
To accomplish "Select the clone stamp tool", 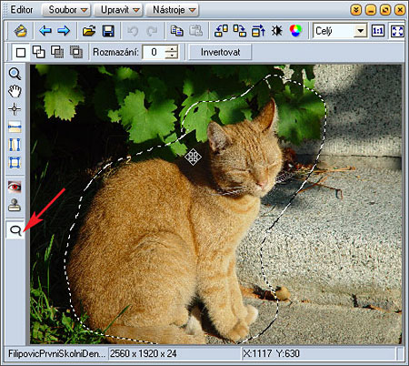I will 15,205.
